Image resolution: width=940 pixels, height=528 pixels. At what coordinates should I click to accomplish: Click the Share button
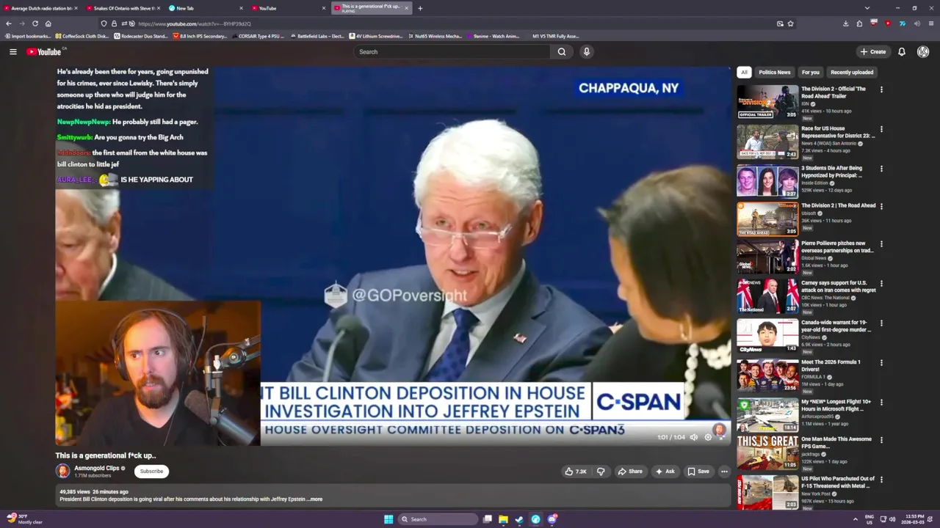(x=630, y=472)
